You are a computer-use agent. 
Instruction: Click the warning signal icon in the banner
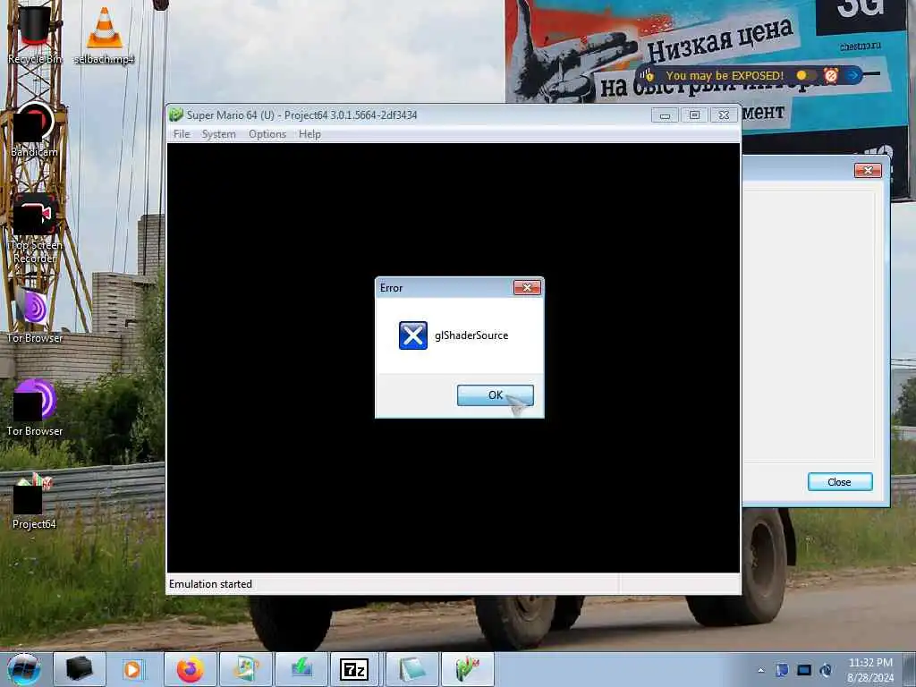(648, 75)
